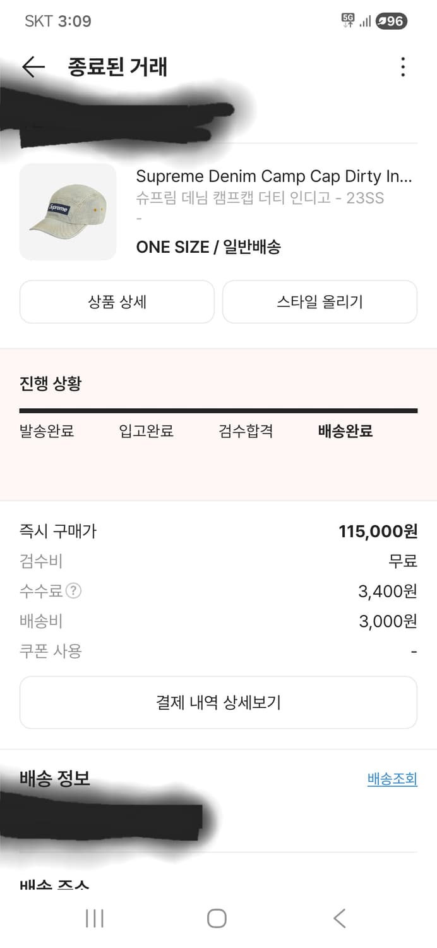This screenshot has height=948, width=437.
Task: Select the 검수합격 progress step
Action: [245, 431]
